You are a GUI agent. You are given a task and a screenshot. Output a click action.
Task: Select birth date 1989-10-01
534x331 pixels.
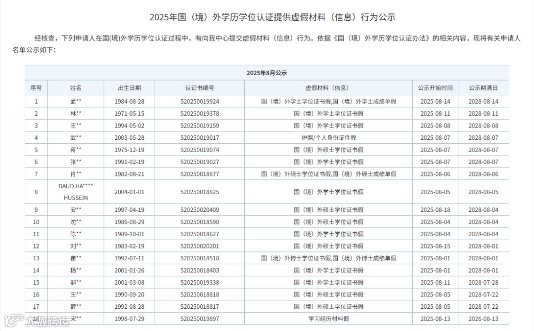pos(130,234)
